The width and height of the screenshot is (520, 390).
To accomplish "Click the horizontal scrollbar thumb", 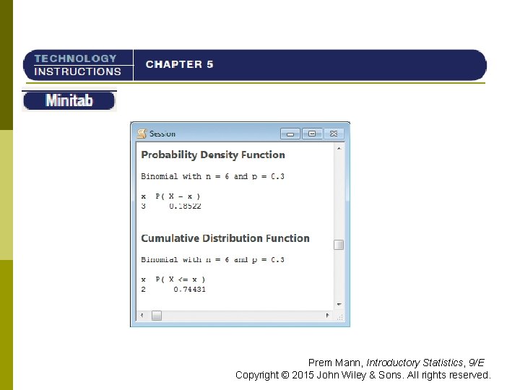I will point(157,316).
